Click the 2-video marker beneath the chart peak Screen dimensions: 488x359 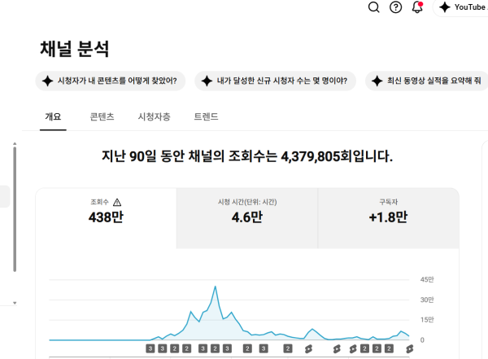point(215,348)
